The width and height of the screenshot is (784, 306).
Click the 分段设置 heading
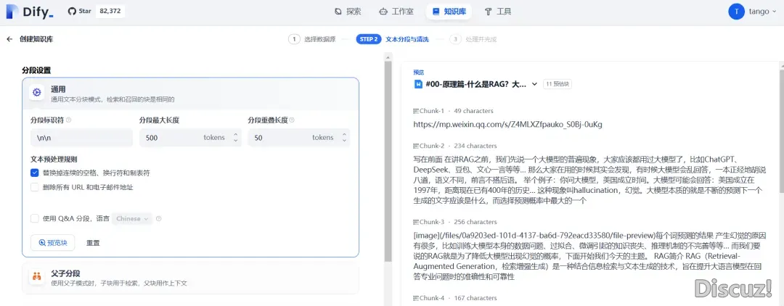(x=36, y=70)
